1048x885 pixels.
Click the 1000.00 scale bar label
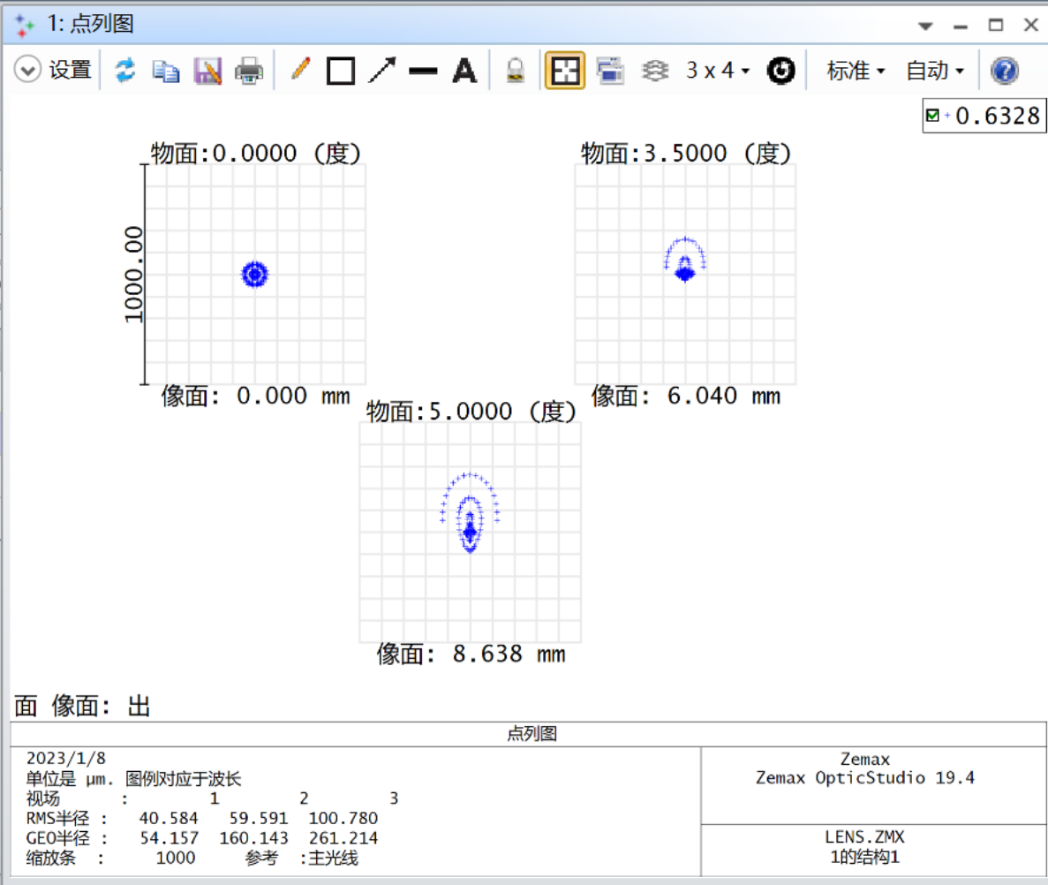(x=133, y=274)
